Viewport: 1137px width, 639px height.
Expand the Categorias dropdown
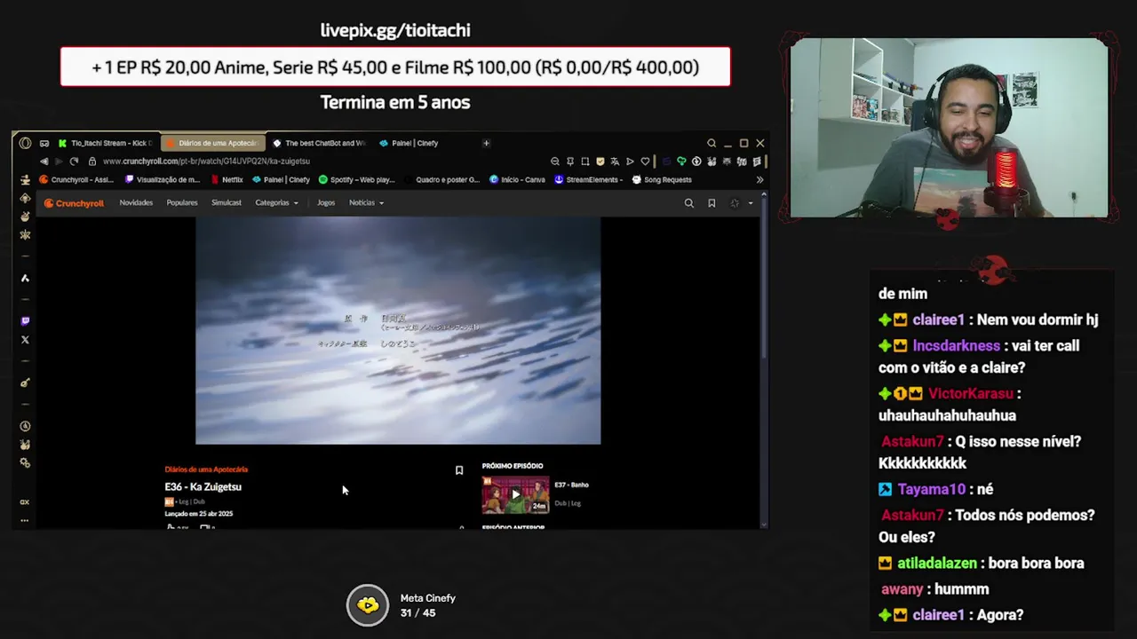(x=276, y=202)
